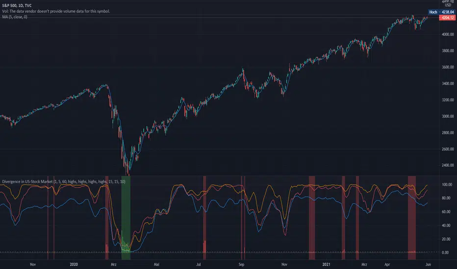Click the Nov label left of 2021

click(x=284, y=264)
